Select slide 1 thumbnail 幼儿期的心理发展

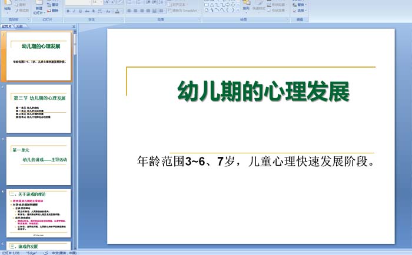coord(39,56)
